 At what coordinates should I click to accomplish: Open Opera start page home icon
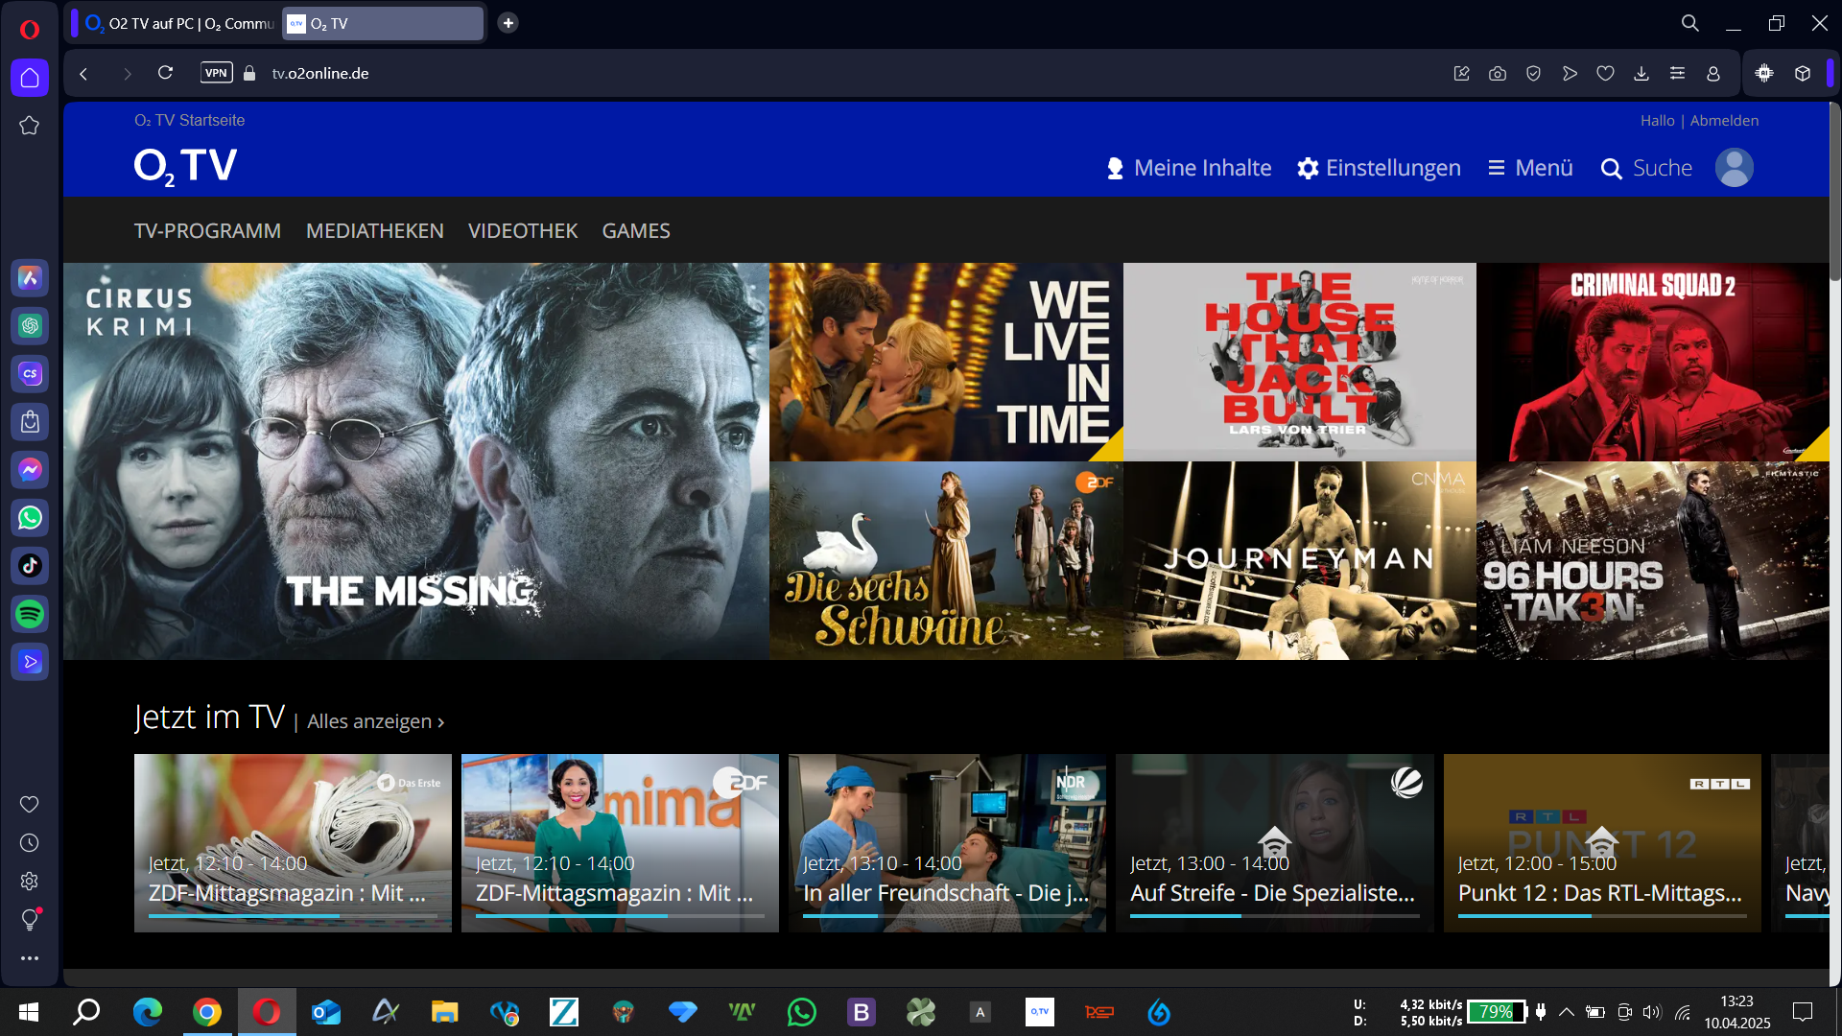pos(30,78)
